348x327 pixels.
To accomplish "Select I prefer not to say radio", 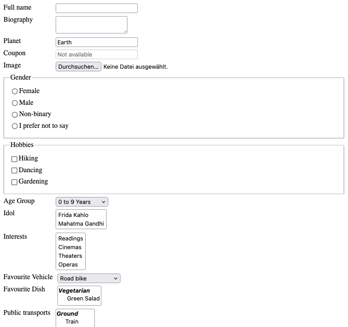I will click(x=15, y=126).
